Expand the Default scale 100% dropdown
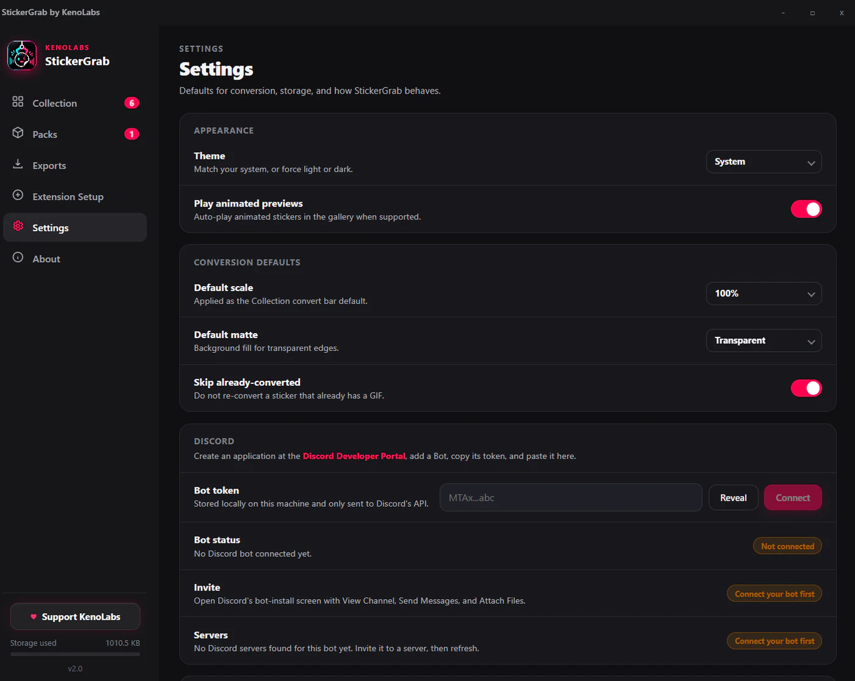This screenshot has height=681, width=855. click(x=764, y=293)
